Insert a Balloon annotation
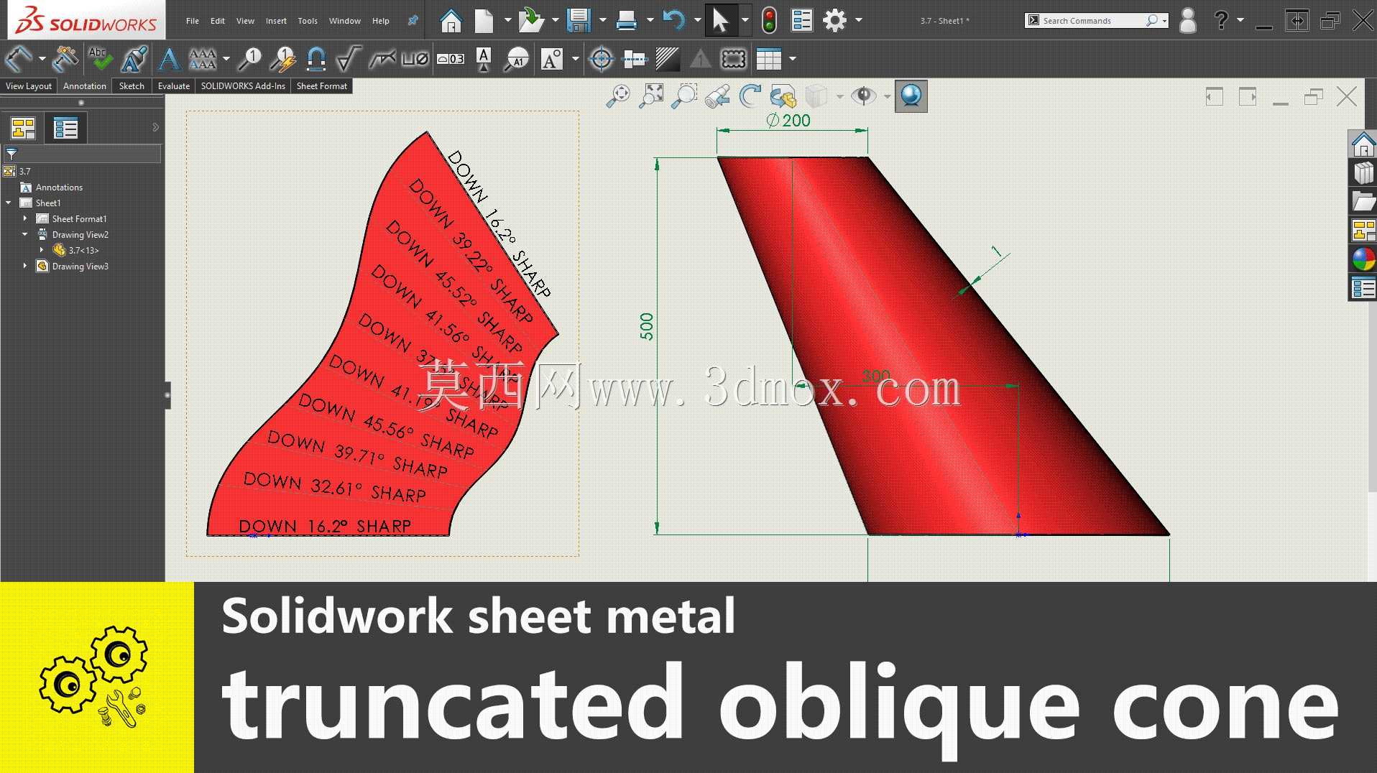 tap(249, 59)
